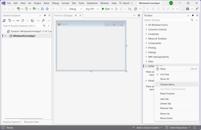Open the Toolbox window options dropdown
Image resolution: width=201 pixels, height=130 pixels.
click(188, 16)
